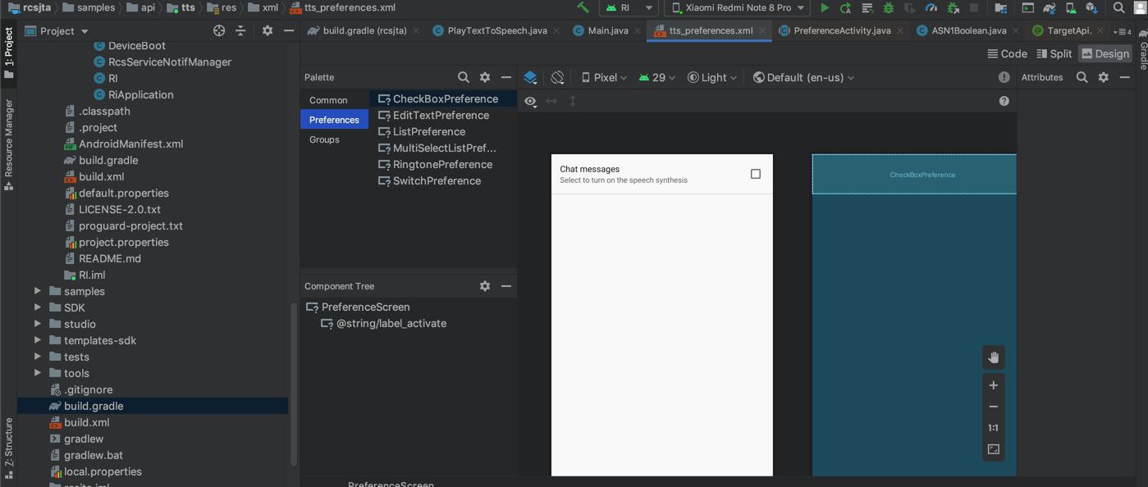Open the Xiaomi Redmi Note 8 Pro device dropdown
This screenshot has height=487, width=1148.
coord(737,7)
